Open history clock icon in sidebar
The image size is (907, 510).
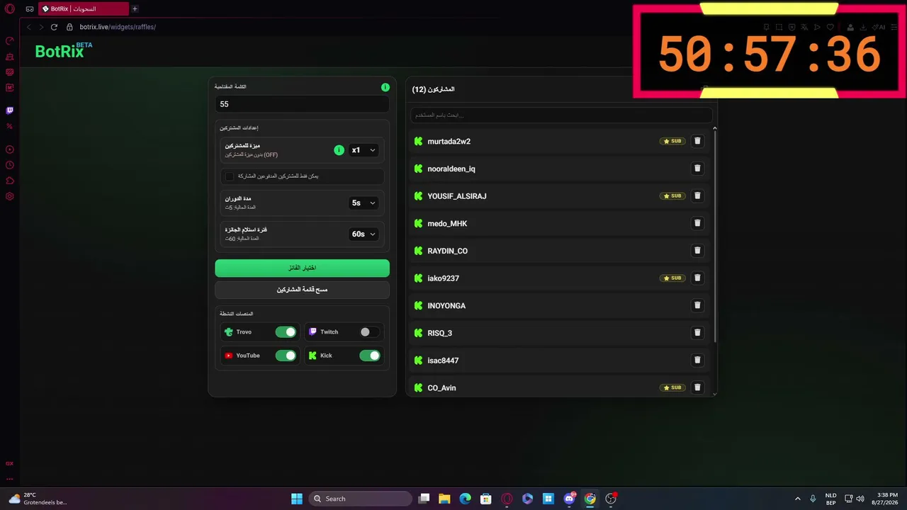(10, 165)
